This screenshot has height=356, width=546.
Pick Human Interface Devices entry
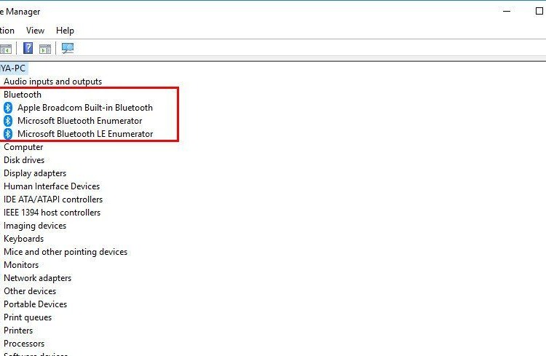click(x=52, y=186)
